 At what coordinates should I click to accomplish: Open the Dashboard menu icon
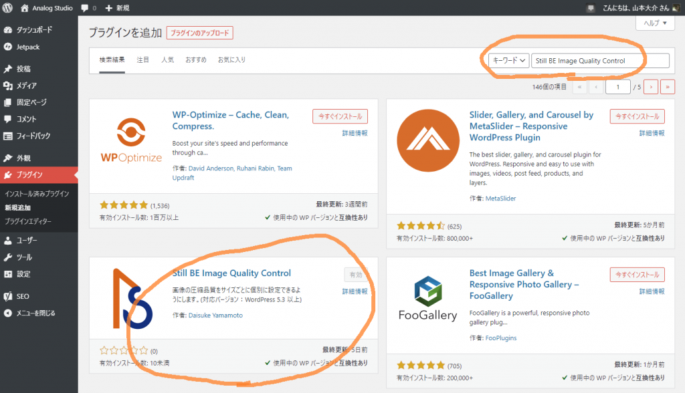[8, 29]
